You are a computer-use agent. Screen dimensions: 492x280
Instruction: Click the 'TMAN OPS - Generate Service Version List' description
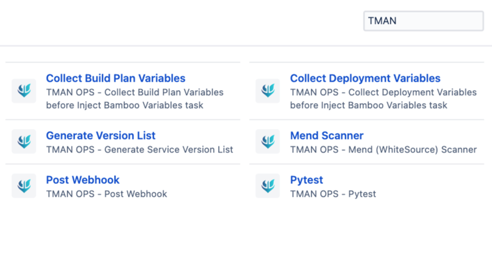click(140, 150)
